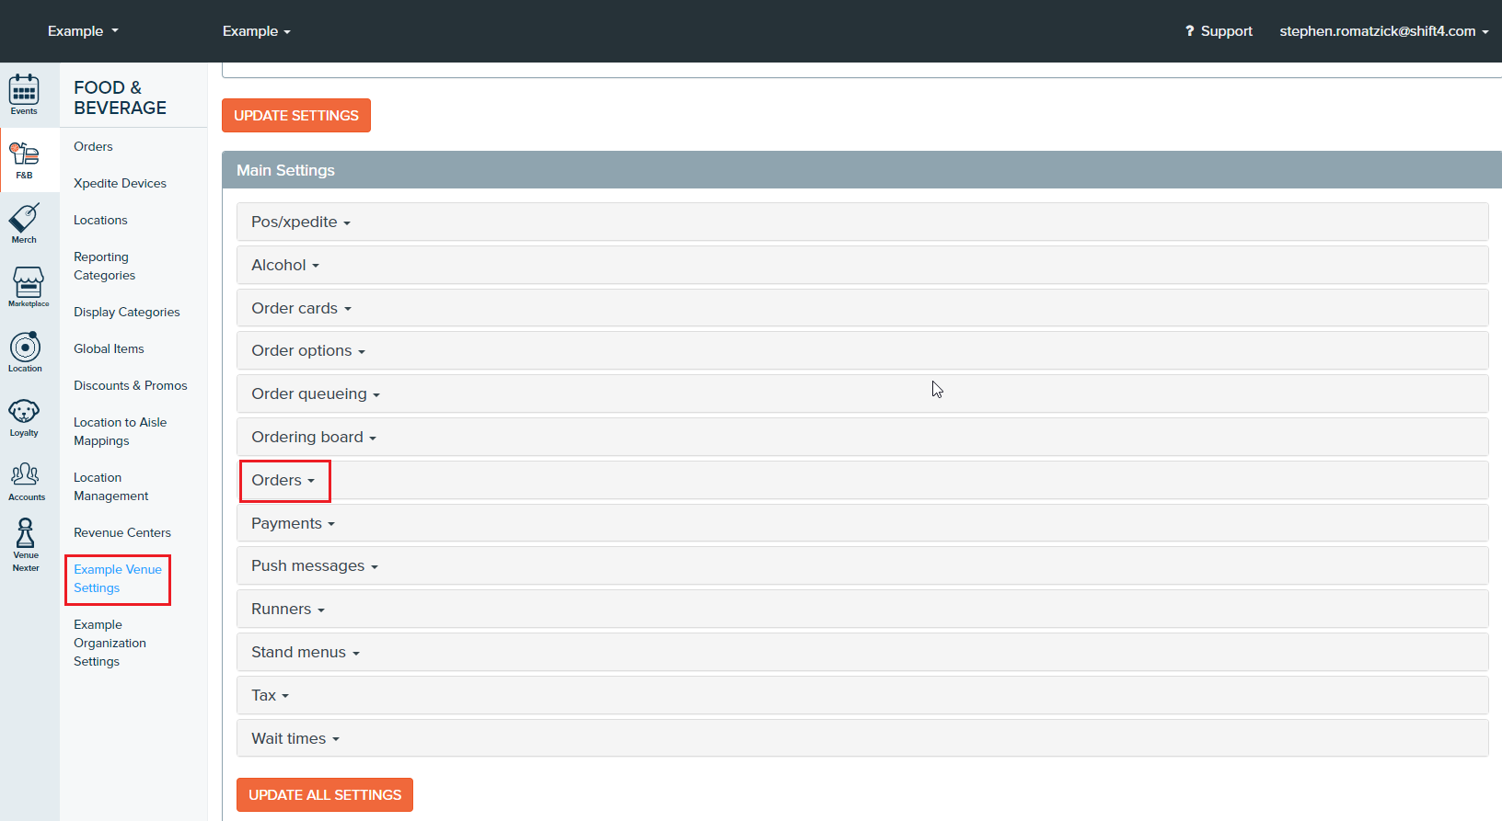1502x821 pixels.
Task: Open the stephen.romatzick@shift4.com account menu
Action: point(1384,31)
